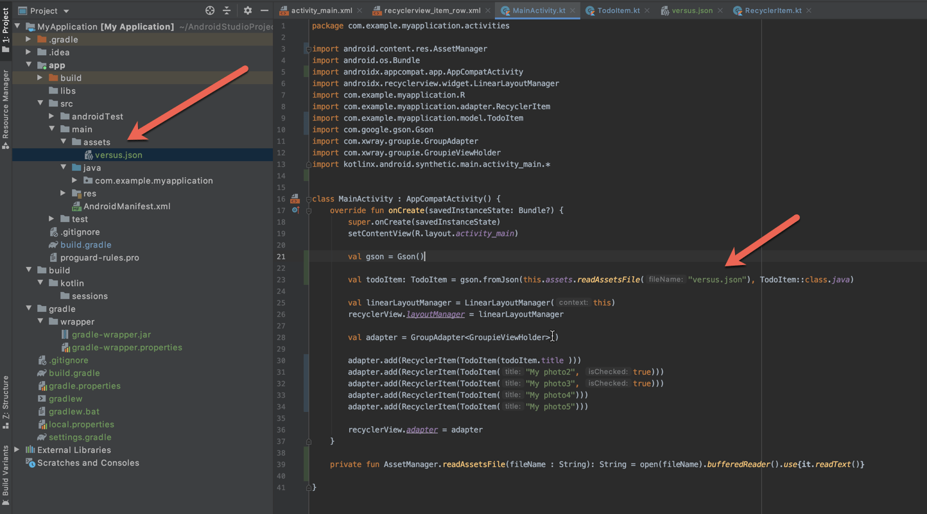927x514 pixels.
Task: Hide the Project panel with the minus icon
Action: (264, 11)
